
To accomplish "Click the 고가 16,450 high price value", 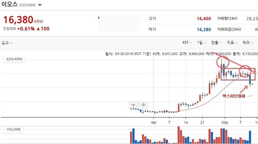I will (204, 19).
